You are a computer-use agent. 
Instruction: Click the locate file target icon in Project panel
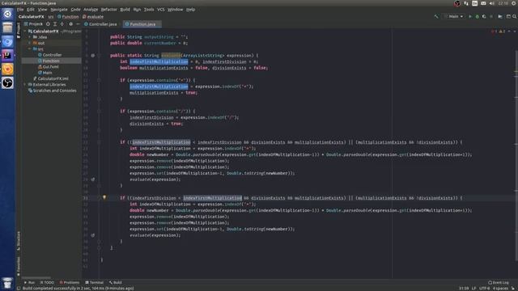[48, 24]
